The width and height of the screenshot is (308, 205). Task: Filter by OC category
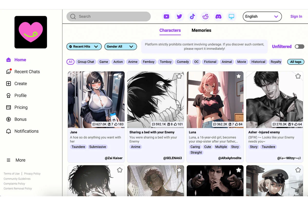pyautogui.click(x=196, y=62)
